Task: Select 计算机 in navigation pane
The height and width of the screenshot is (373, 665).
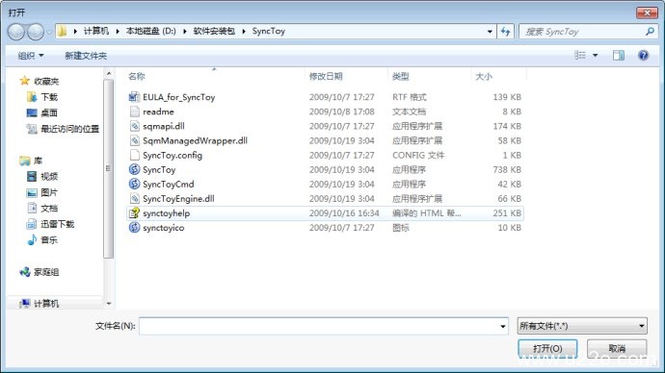Action: click(x=46, y=303)
